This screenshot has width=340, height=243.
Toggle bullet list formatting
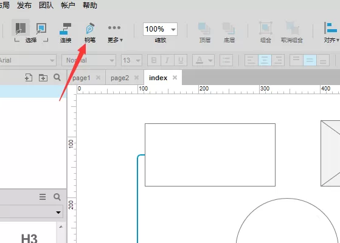226,60
